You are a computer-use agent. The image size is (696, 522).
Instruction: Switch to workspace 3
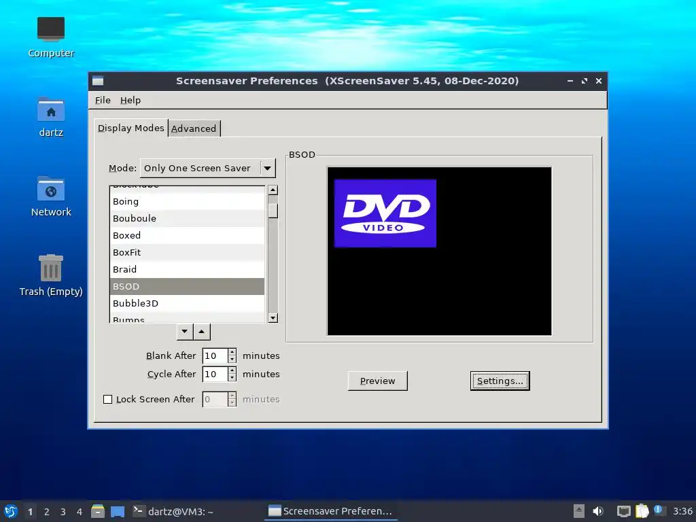tap(63, 512)
